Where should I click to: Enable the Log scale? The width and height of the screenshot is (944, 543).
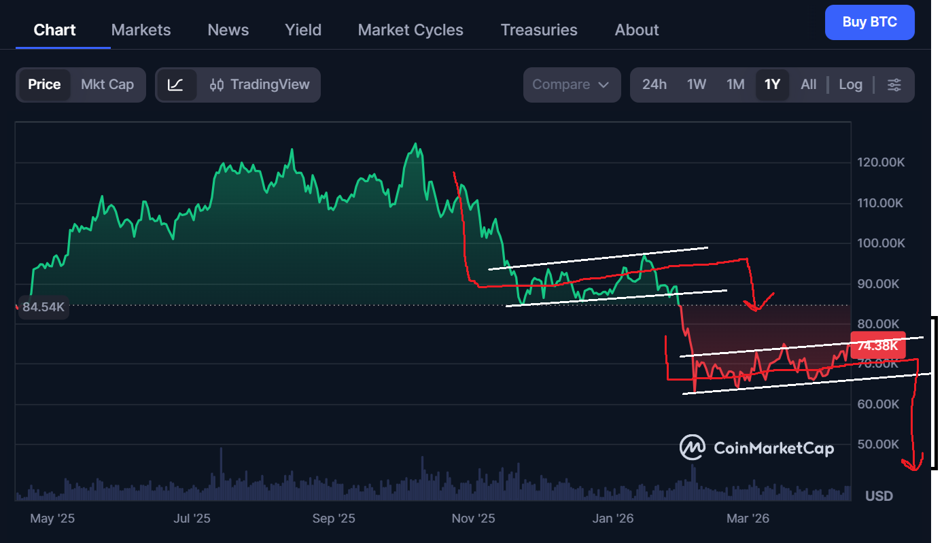pyautogui.click(x=850, y=85)
